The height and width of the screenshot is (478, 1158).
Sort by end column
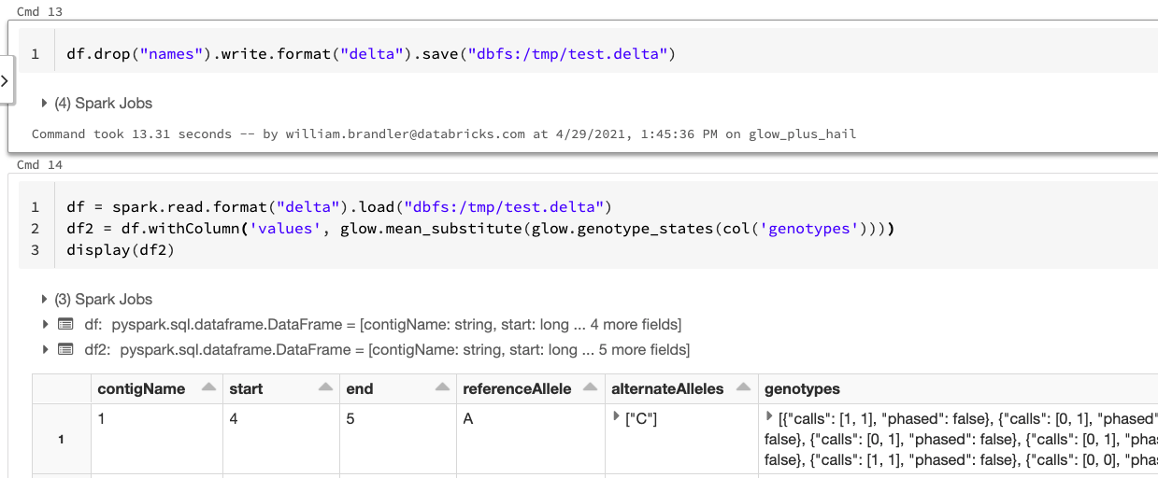click(x=442, y=388)
